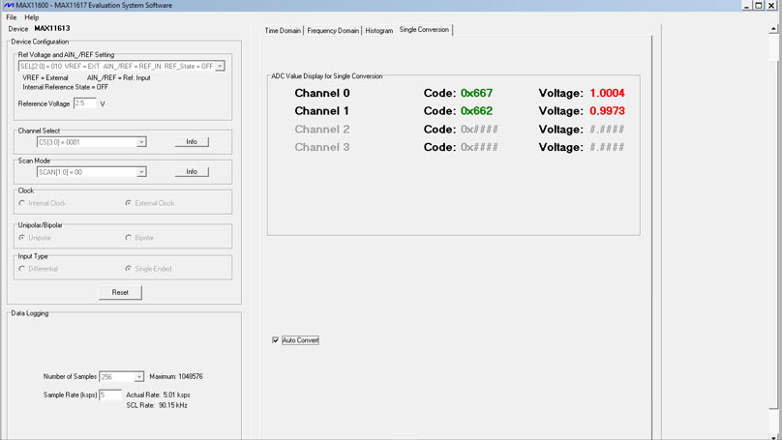Open the Help menu

pyautogui.click(x=31, y=17)
